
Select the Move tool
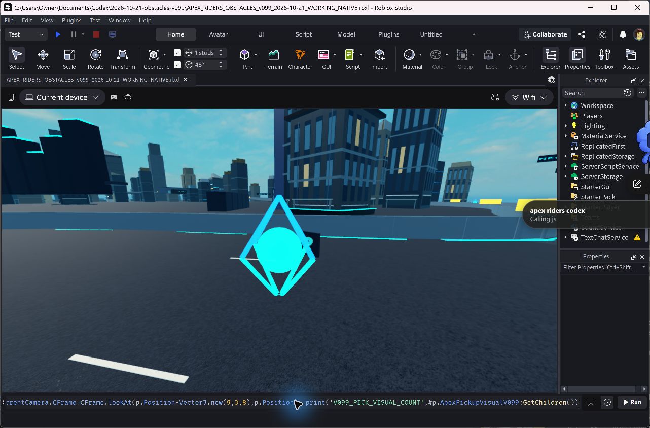43,59
